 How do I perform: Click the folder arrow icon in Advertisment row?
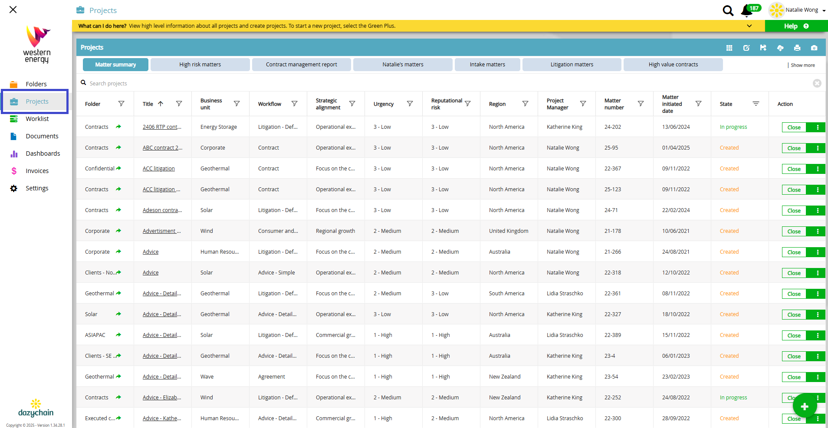pos(118,231)
